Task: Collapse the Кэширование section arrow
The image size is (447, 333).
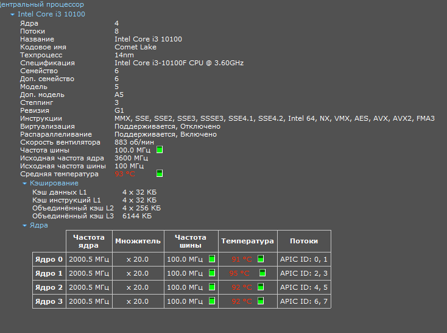Action: [x=24, y=184]
